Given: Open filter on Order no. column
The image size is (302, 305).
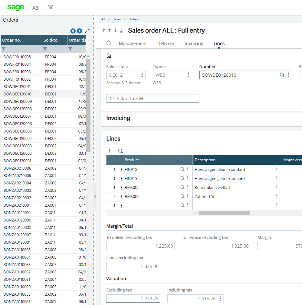Looking at the screenshot, I should (x=4, y=49).
